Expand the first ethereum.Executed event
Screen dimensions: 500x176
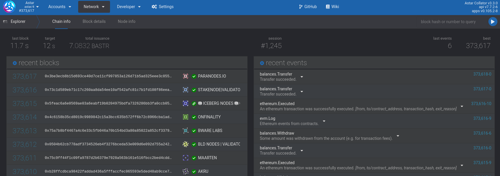coord(462,106)
